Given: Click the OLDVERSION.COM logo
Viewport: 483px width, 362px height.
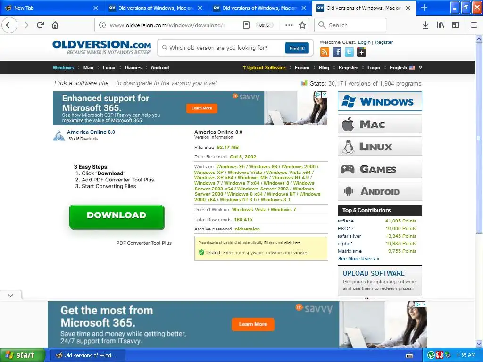Looking at the screenshot, I should tap(102, 48).
